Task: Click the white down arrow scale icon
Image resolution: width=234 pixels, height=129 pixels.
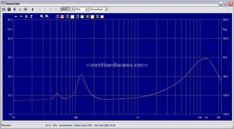Action: 21,17
